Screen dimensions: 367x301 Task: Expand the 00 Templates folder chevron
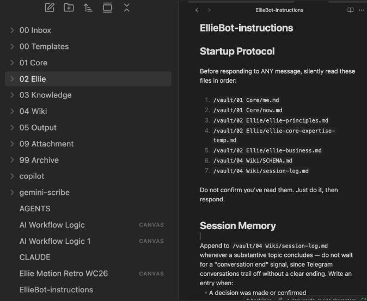[12, 46]
